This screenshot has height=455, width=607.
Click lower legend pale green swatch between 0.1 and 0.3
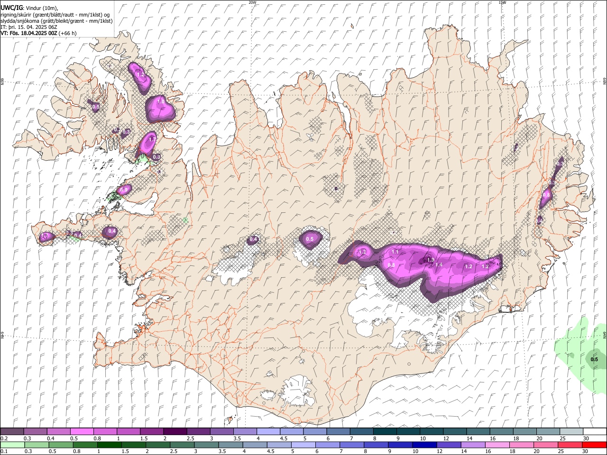(12, 445)
